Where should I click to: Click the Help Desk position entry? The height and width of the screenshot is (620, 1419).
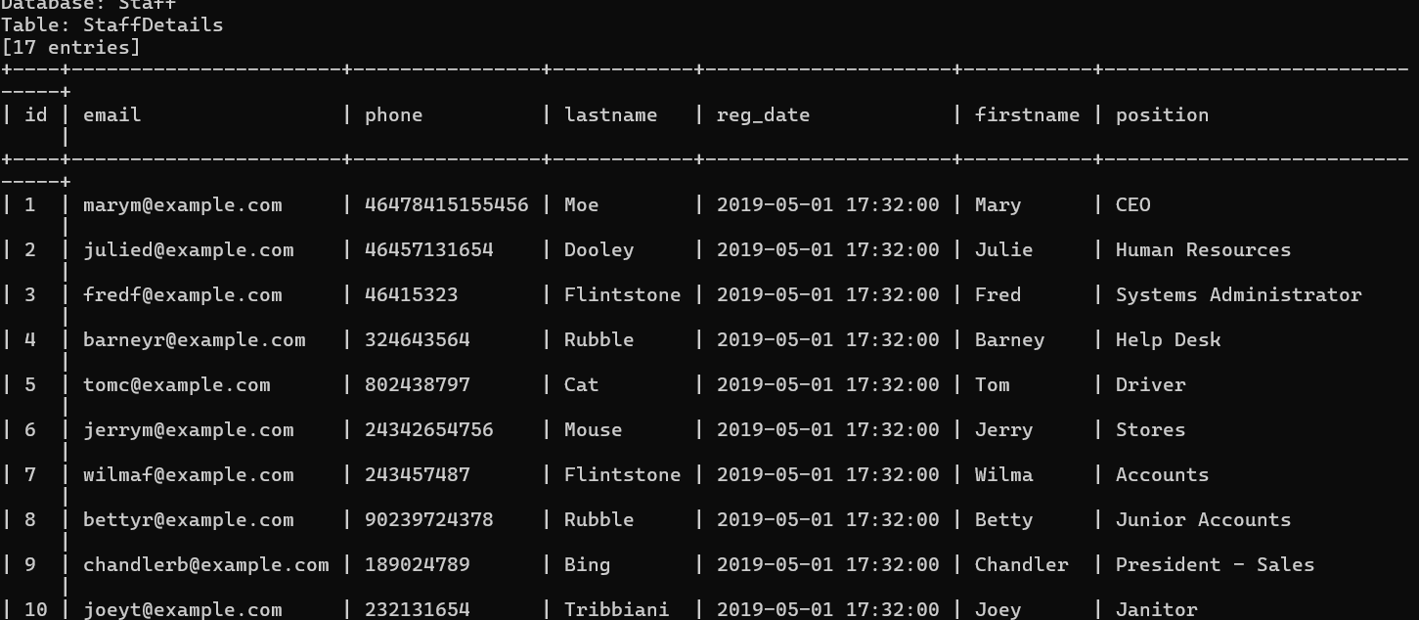[x=1168, y=340]
